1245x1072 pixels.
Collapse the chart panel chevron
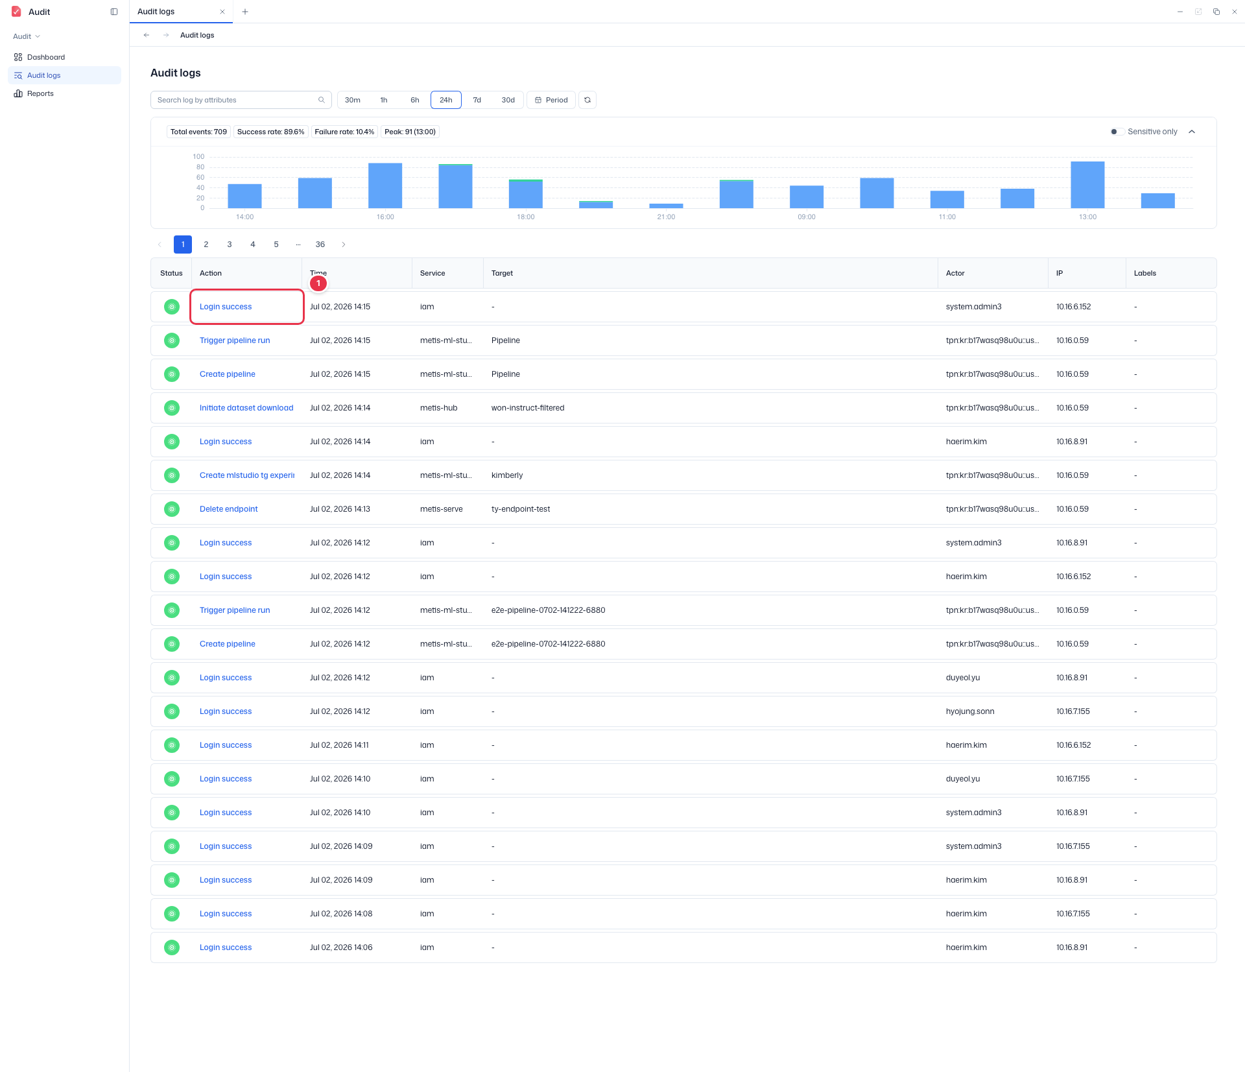pyautogui.click(x=1192, y=132)
